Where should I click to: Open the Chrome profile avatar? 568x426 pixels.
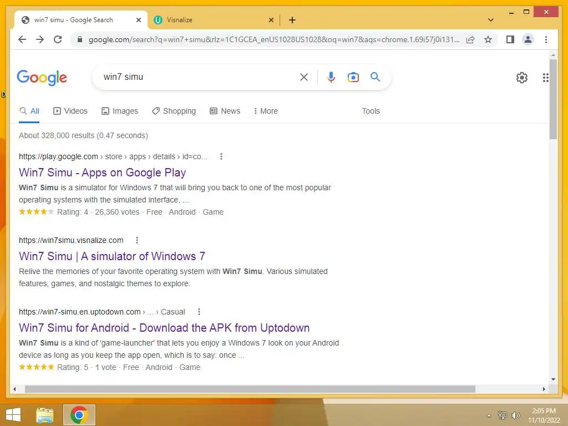tap(528, 39)
